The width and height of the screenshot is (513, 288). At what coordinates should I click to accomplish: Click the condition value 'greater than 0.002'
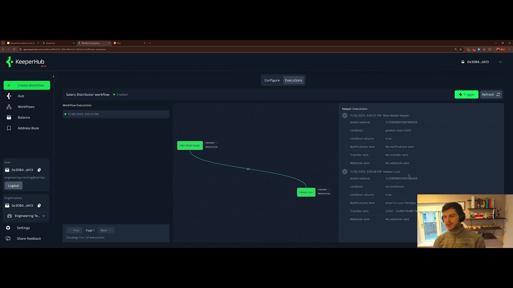pyautogui.click(x=398, y=130)
